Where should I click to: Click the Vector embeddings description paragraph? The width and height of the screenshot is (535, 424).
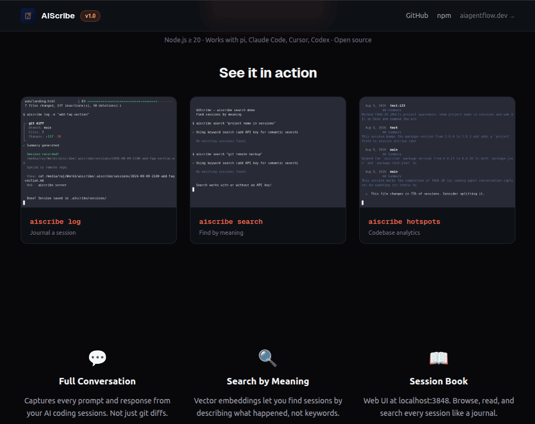pyautogui.click(x=268, y=407)
